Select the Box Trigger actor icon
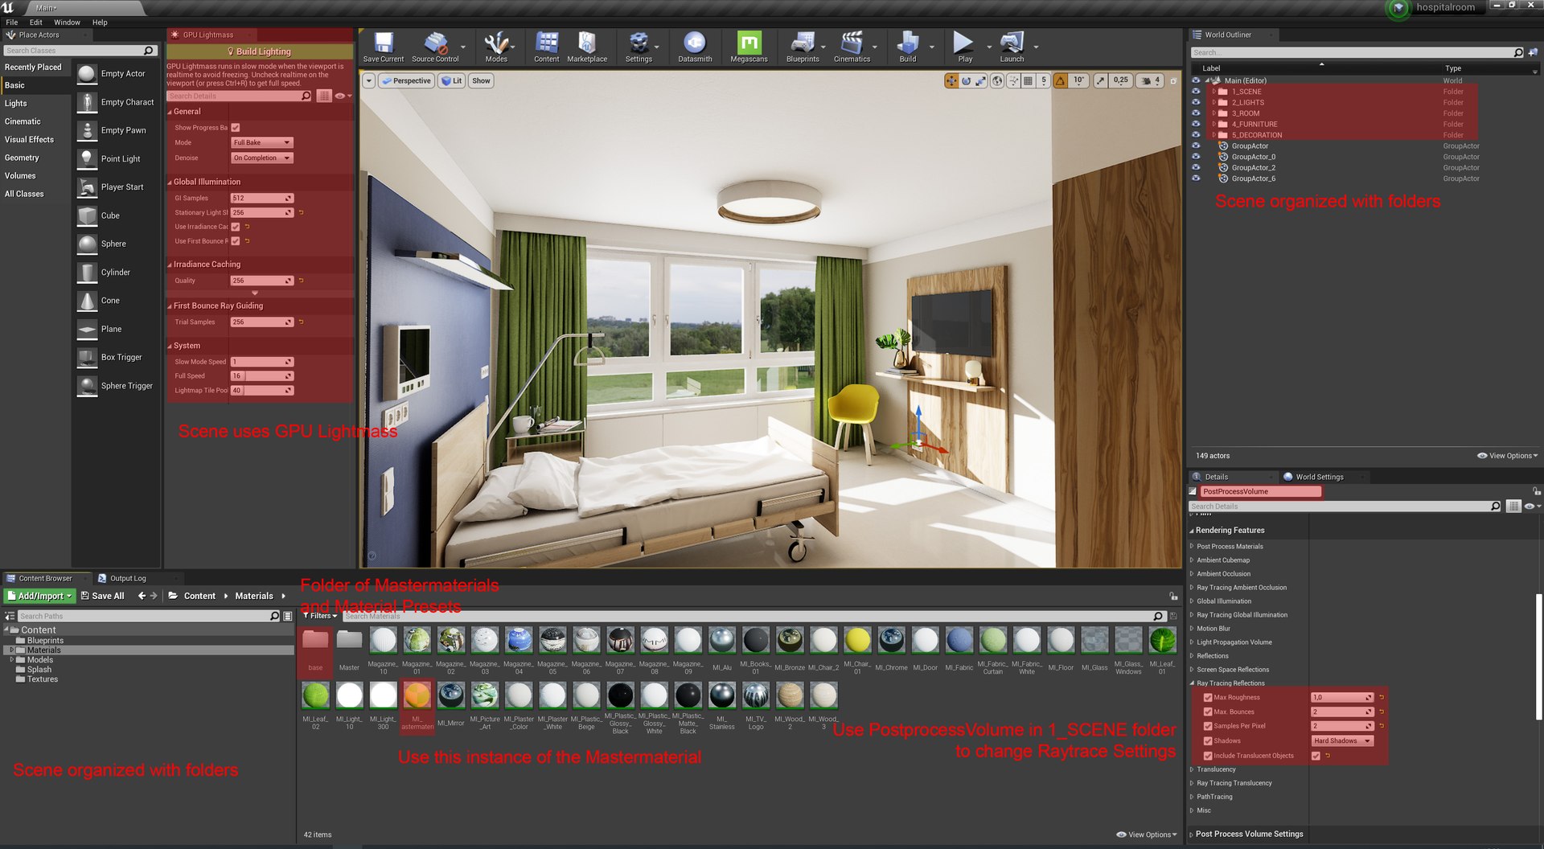Image resolution: width=1544 pixels, height=849 pixels. click(87, 358)
